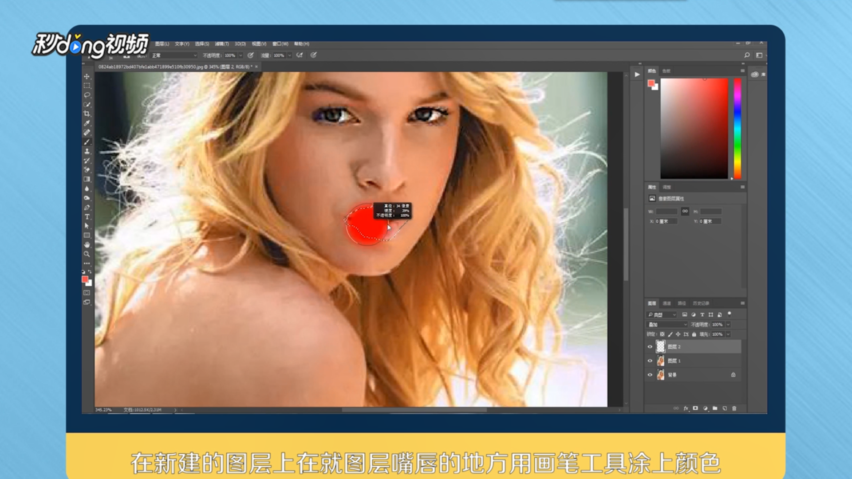Image resolution: width=852 pixels, height=479 pixels.
Task: Expand the layer fill 填充 percentage arrow
Action: point(728,334)
